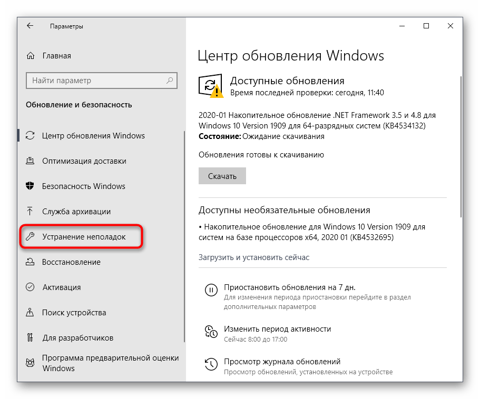Select Поиск устройства in sidebar

coord(74,313)
